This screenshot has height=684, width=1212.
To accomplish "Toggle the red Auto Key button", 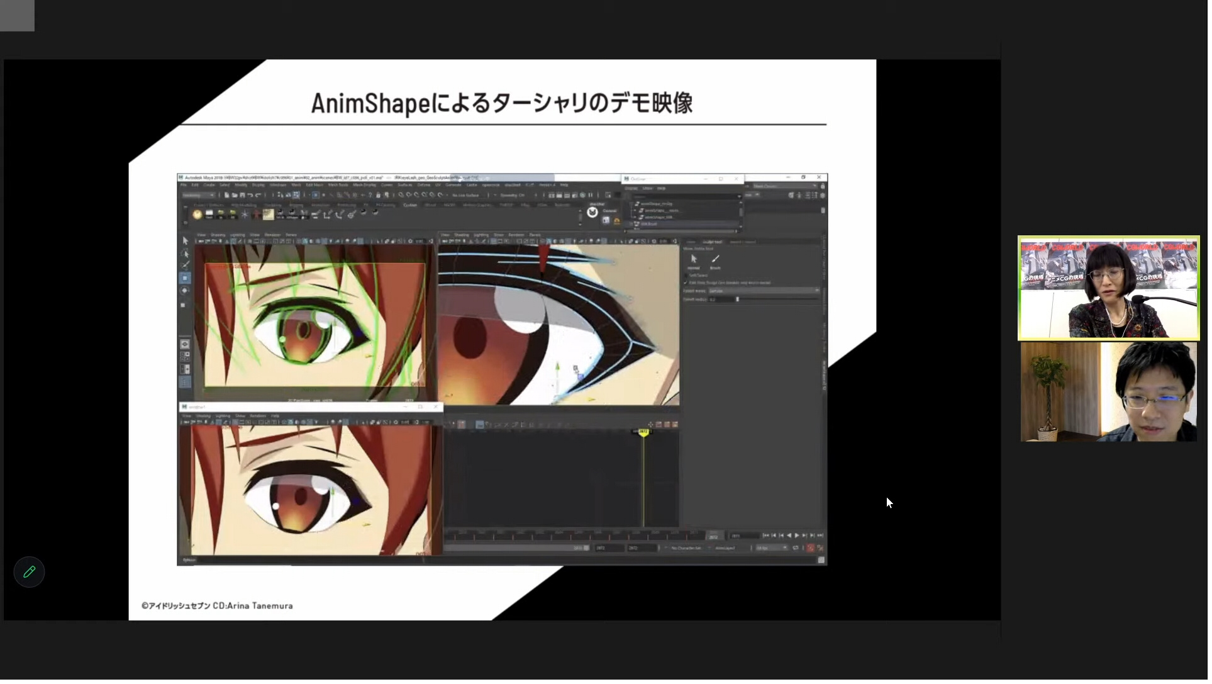I will pos(810,548).
